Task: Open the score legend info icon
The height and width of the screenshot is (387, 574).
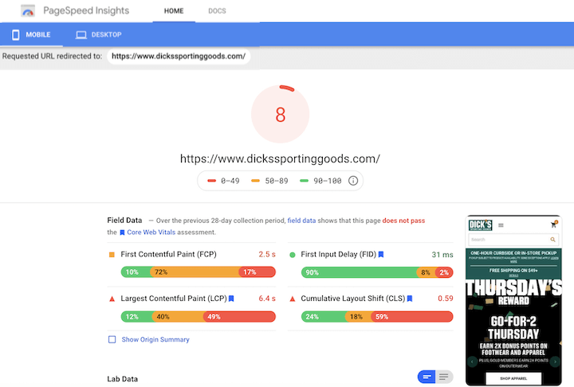Action: click(353, 181)
